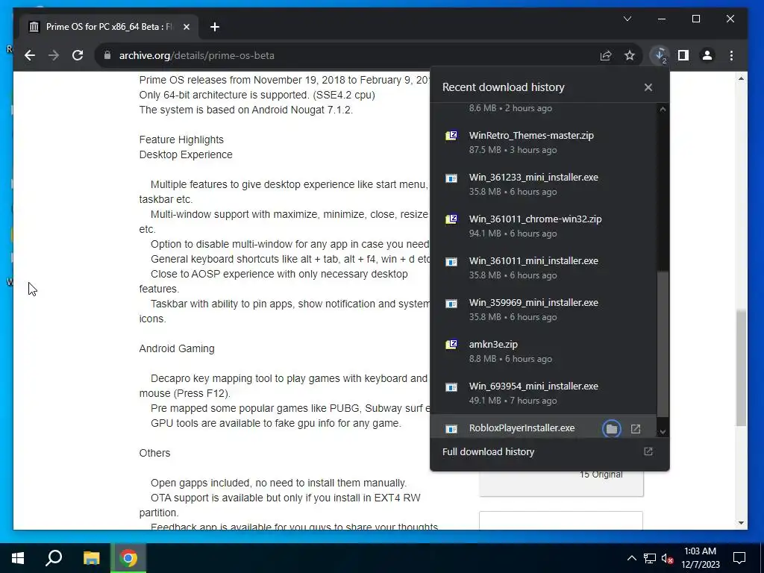Click Win_359969_mini_installer.exe file icon
Viewport: 764px width, 573px height.
[x=451, y=304]
